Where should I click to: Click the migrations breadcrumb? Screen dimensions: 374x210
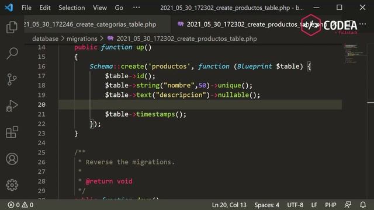coord(82,38)
